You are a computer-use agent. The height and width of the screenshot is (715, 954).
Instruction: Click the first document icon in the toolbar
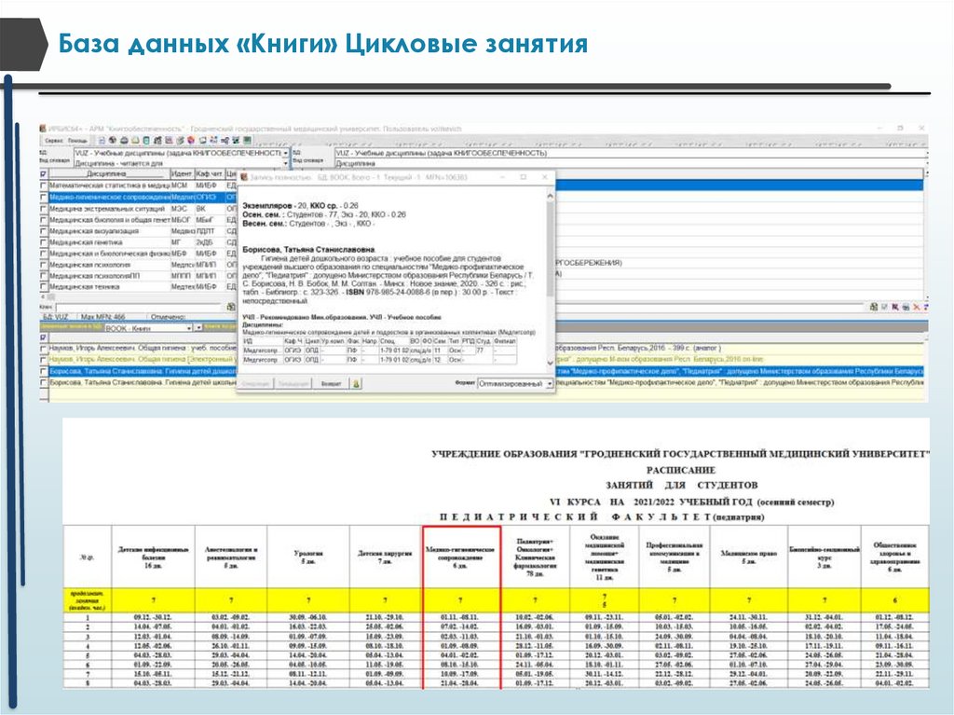click(x=102, y=140)
